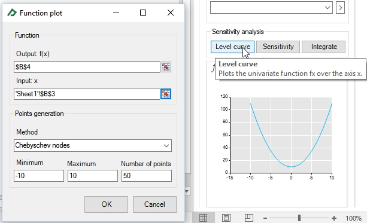Viewport: 367px width, 223px height.
Task: Confirm the Function plot with OK
Action: coord(106,204)
